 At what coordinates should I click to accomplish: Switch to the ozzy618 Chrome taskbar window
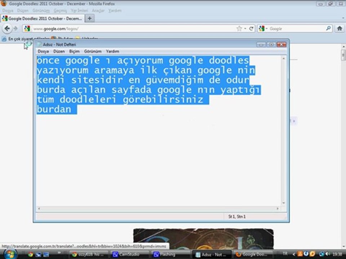[89, 255]
